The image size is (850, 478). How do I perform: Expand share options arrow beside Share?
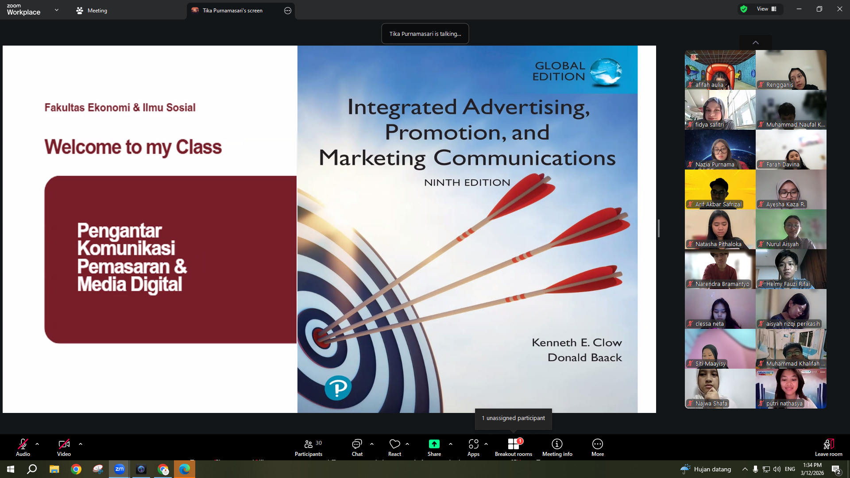click(x=451, y=444)
